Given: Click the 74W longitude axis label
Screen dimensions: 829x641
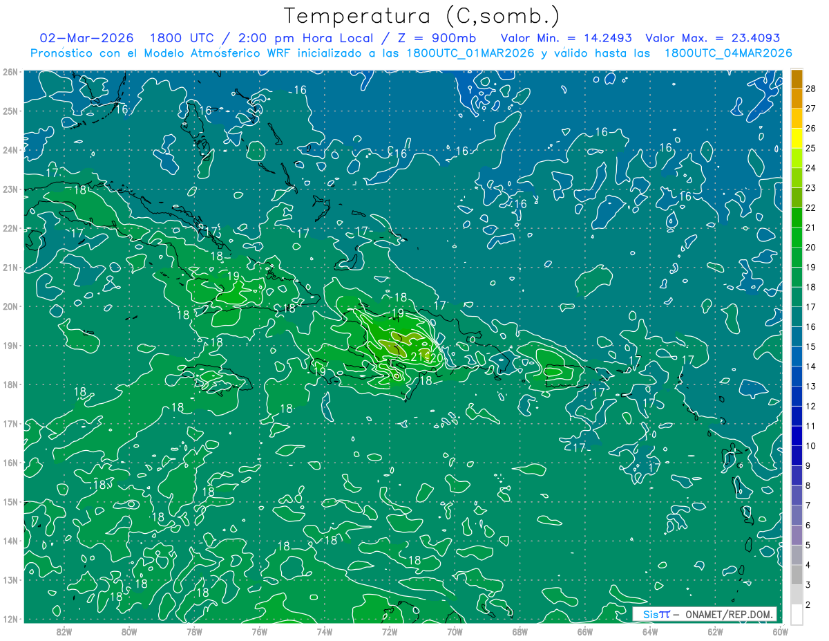Looking at the screenshot, I should tap(325, 631).
